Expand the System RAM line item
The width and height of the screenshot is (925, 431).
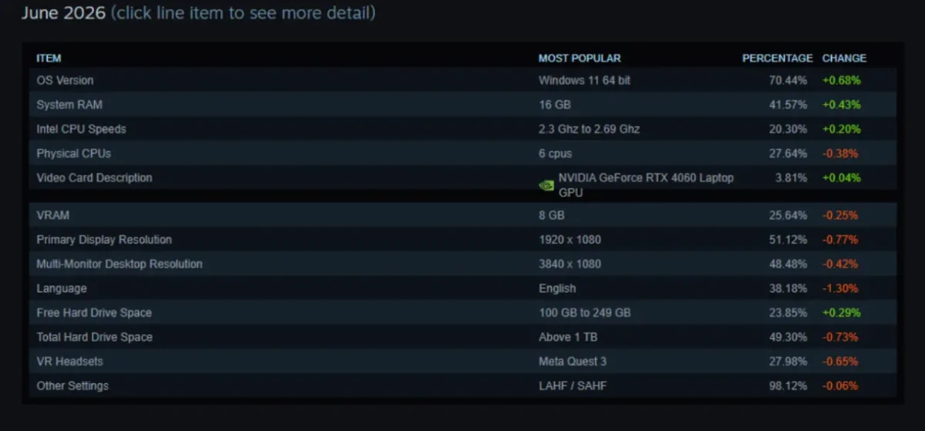pyautogui.click(x=462, y=105)
